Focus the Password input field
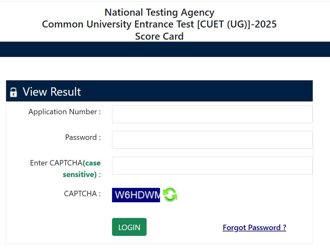330x249 pixels. 212,140
